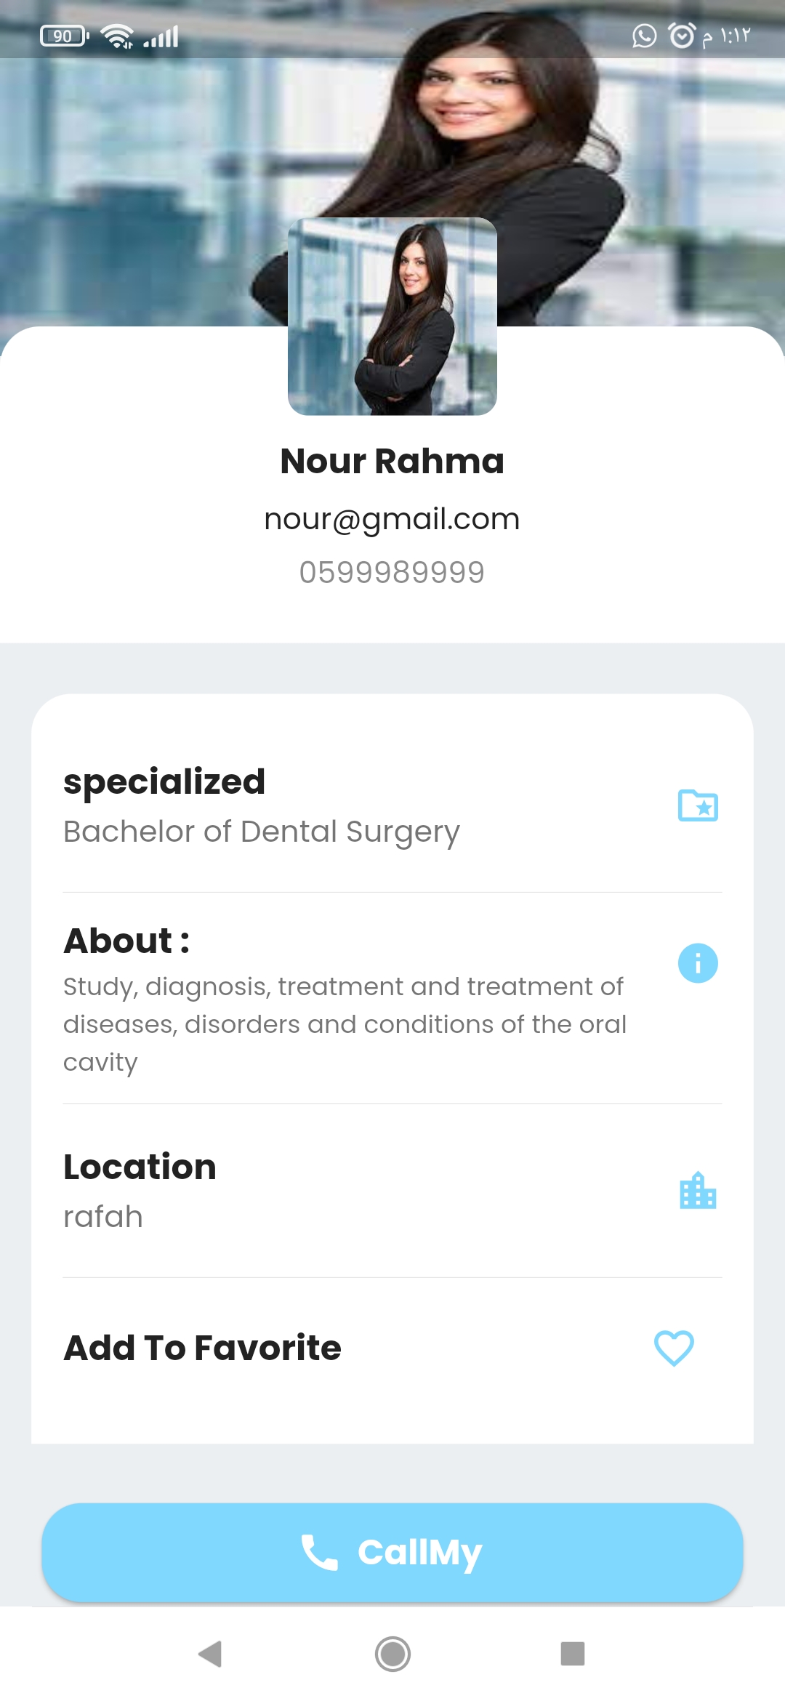Open recent apps with square button
This screenshot has height=1701, width=785.
click(x=573, y=1654)
